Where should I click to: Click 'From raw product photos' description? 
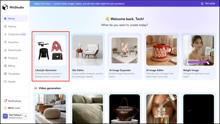[48, 75]
